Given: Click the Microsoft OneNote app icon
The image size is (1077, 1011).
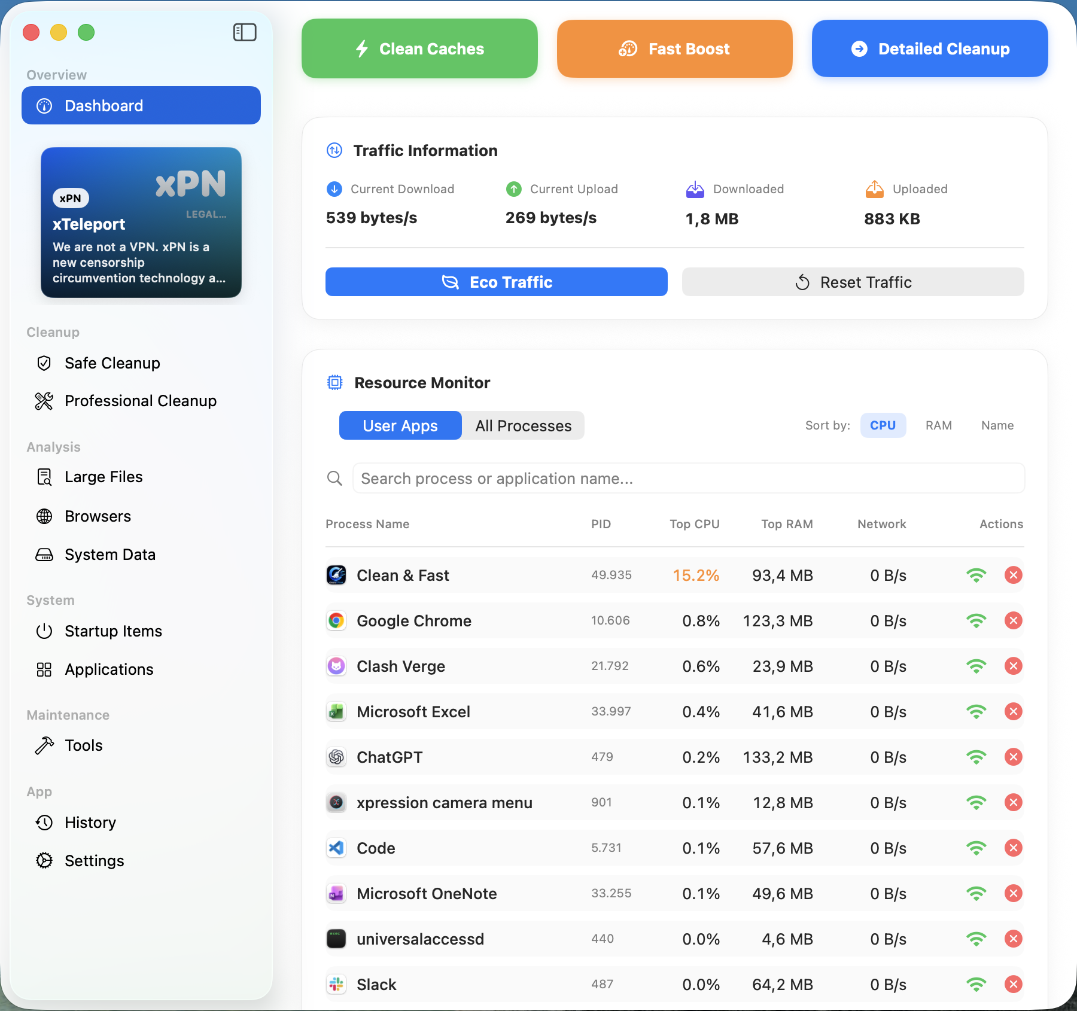Looking at the screenshot, I should click(x=336, y=893).
